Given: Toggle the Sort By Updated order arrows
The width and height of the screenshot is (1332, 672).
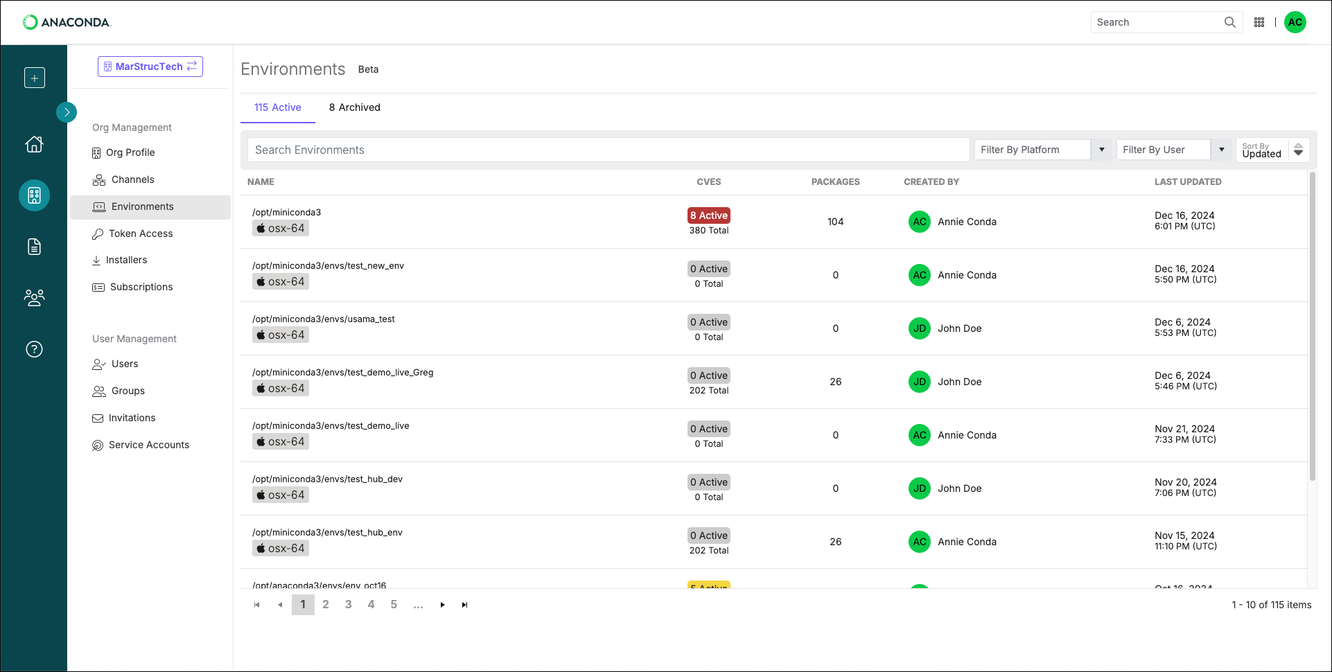Looking at the screenshot, I should point(1299,150).
